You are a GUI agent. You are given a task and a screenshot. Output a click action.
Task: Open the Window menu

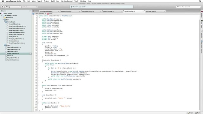tap(83, 1)
